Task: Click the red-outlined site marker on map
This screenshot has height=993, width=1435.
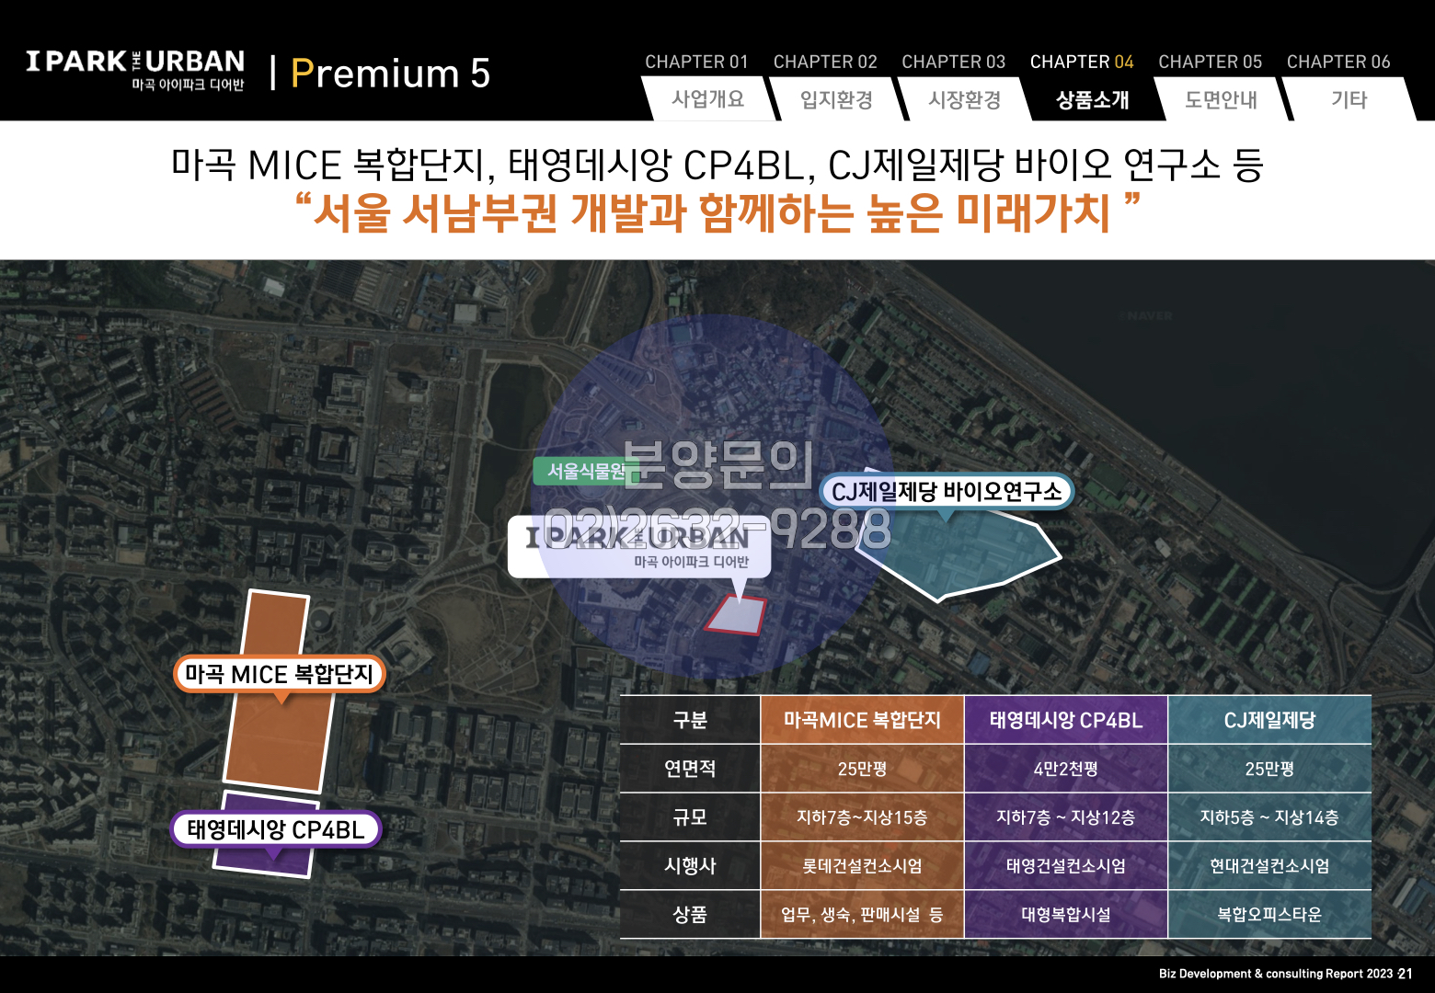Action: (x=736, y=615)
